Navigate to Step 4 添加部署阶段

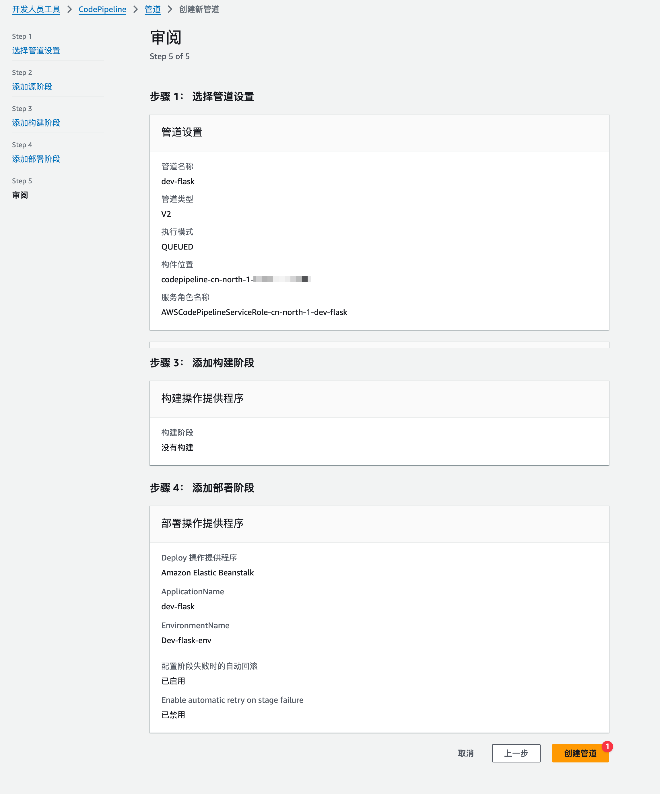click(36, 159)
